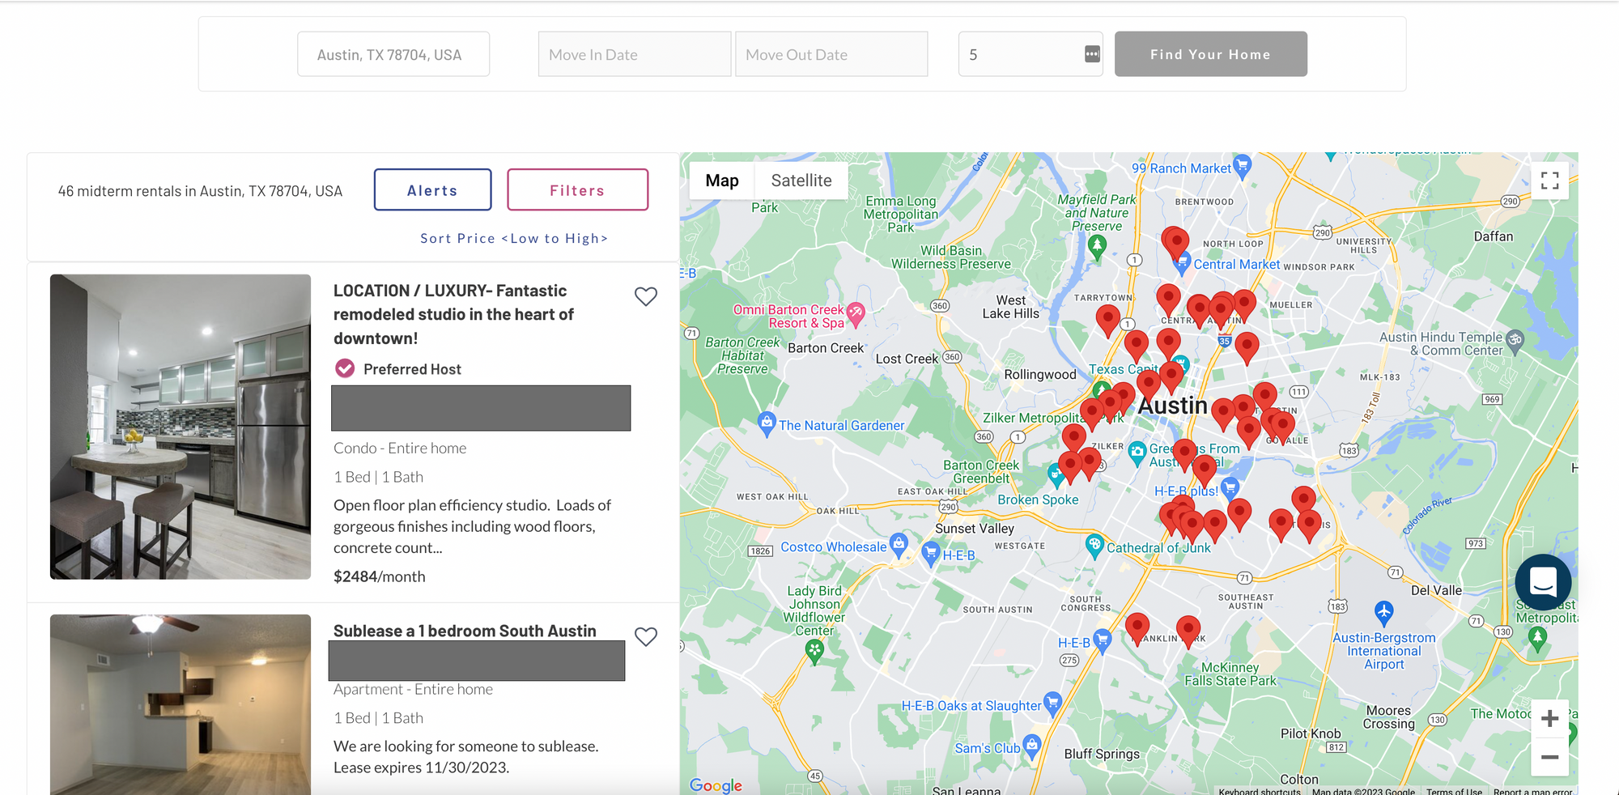This screenshot has height=795, width=1619.
Task: Click the Austin Hindu Temple marker
Action: 1515,340
